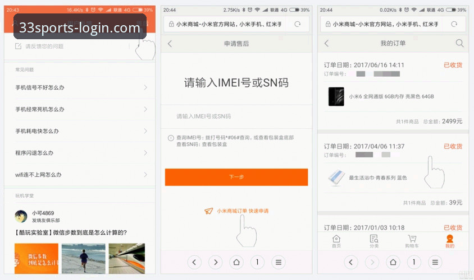Expand the 手机信号不好怎么办 chevron

145,87
